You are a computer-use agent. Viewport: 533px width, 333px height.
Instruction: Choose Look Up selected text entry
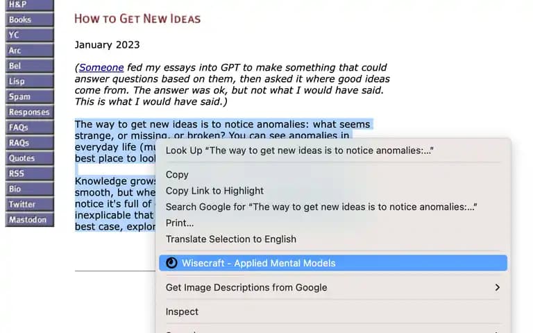click(333, 151)
